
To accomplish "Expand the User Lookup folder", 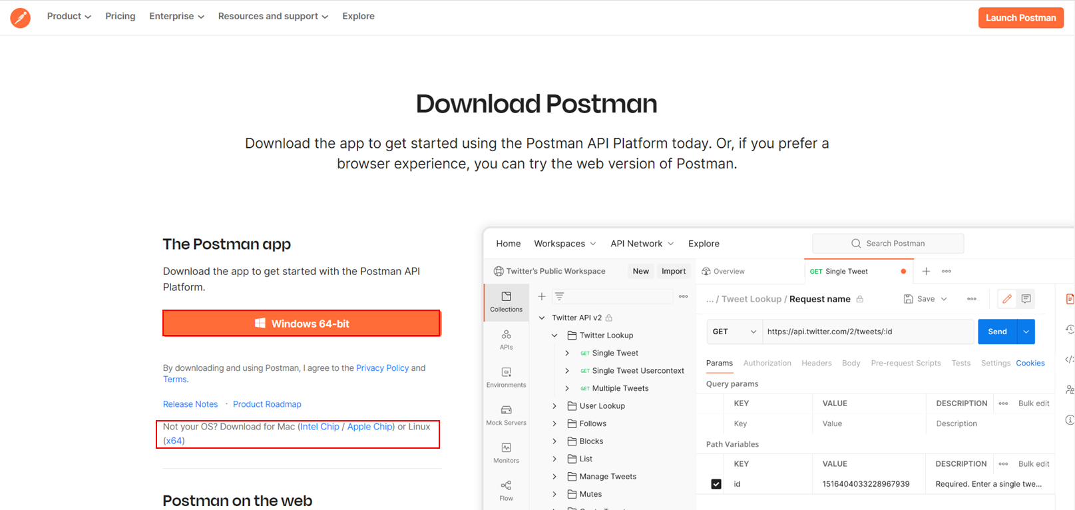I will coord(554,406).
